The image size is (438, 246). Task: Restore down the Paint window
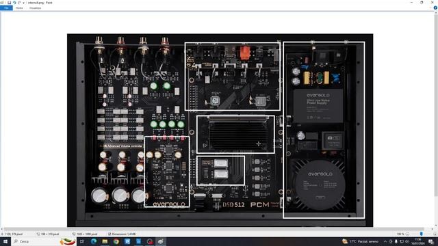point(422,3)
